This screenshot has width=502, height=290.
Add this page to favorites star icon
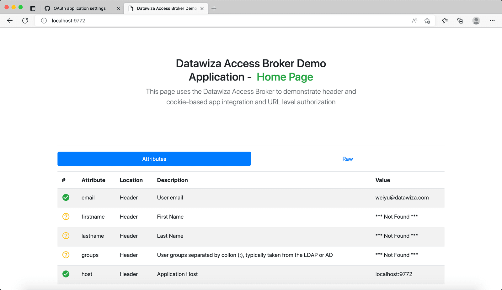[x=427, y=21]
